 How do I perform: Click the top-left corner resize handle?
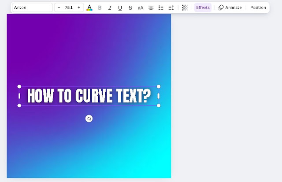tap(19, 86)
